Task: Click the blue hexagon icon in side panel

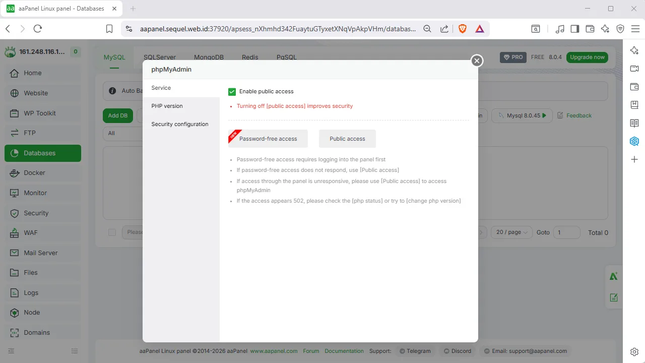Action: tap(634, 141)
